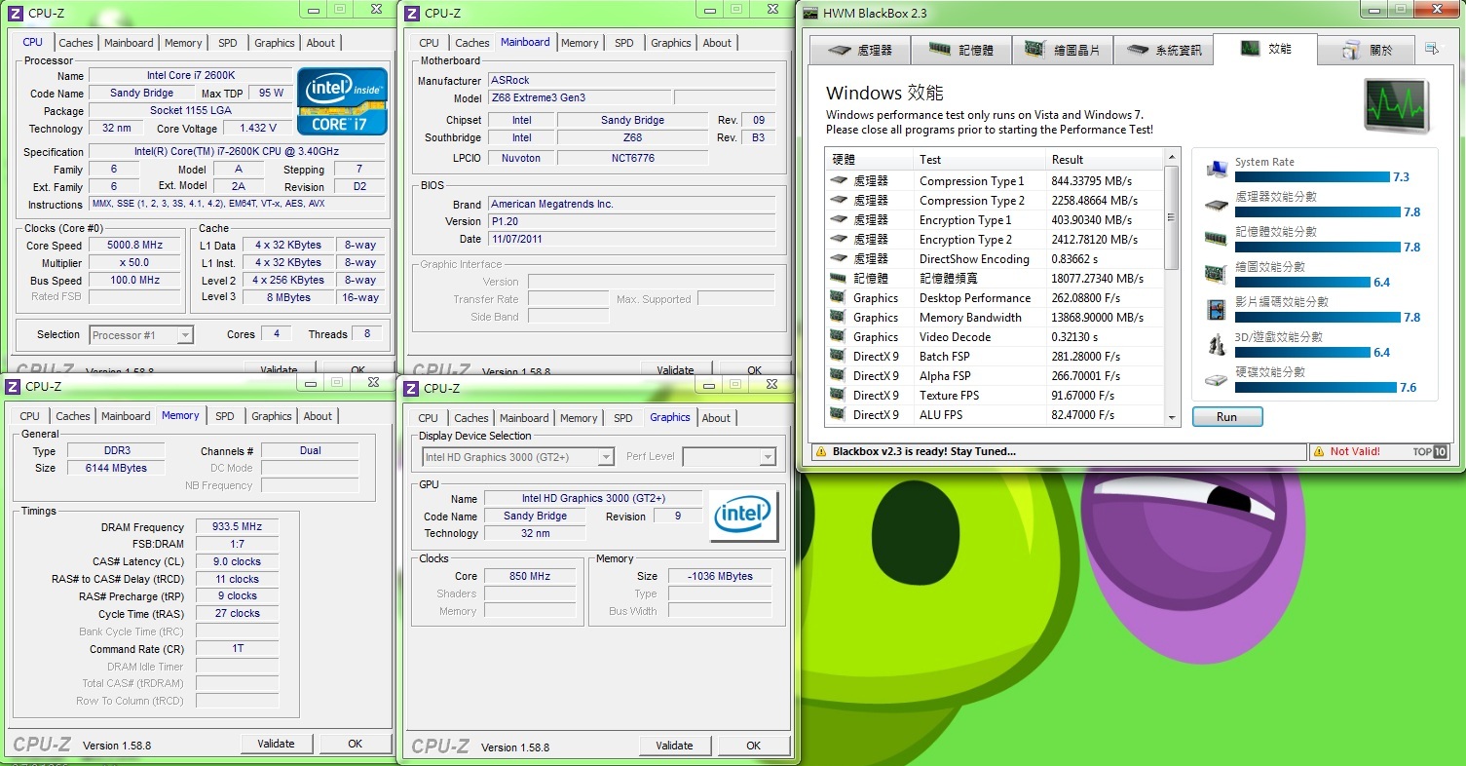Click the card icon in ALU FPS row
Image resolution: width=1466 pixels, height=766 pixels.
point(838,414)
